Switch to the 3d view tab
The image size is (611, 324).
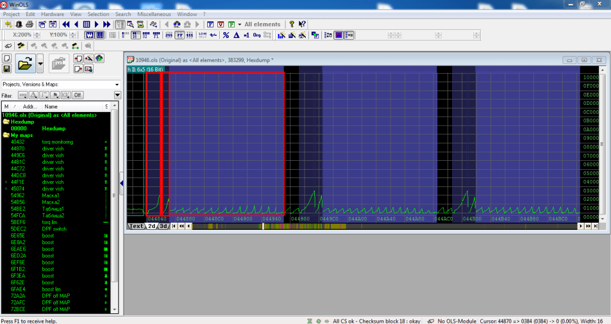point(163,226)
